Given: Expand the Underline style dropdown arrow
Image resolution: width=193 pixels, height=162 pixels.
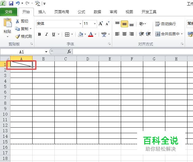Looking at the screenshot, I should (x=59, y=34).
